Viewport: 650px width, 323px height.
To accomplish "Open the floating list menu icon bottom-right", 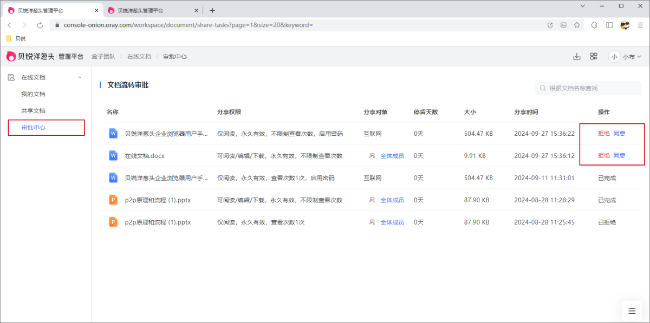I will tap(631, 311).
